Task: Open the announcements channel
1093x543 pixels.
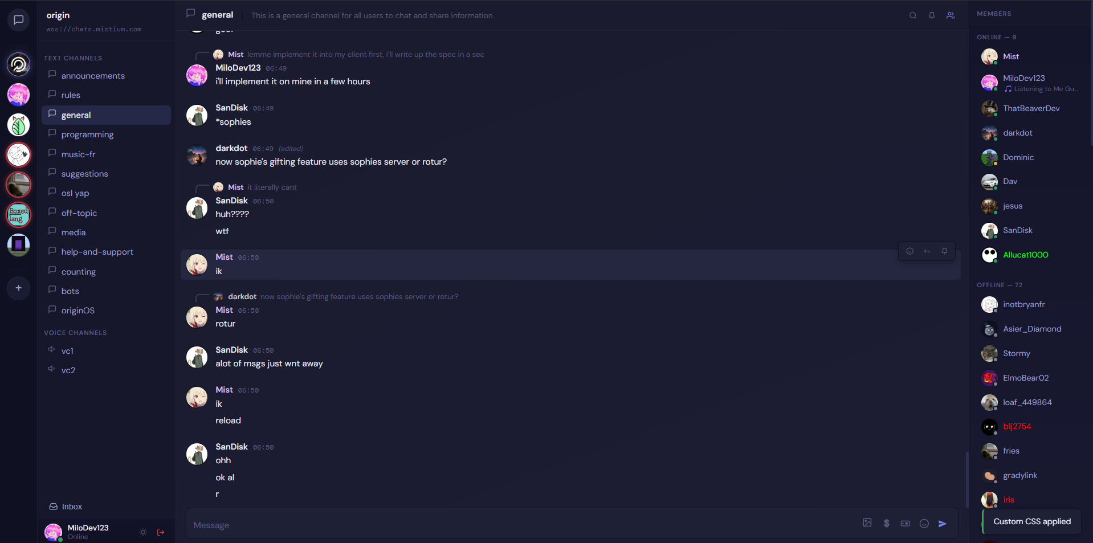Action: [93, 76]
